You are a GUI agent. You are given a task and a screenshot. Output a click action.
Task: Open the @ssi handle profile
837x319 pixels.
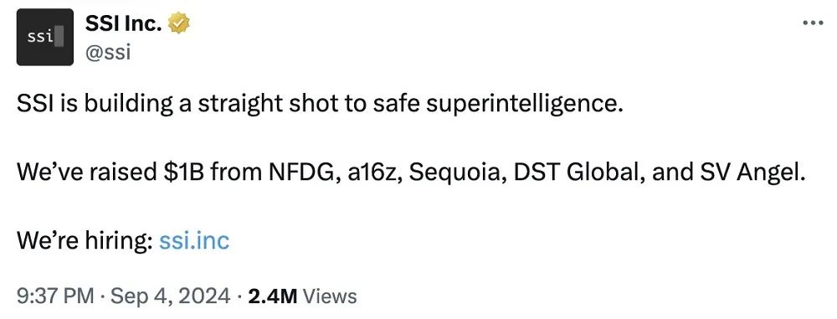click(x=108, y=53)
